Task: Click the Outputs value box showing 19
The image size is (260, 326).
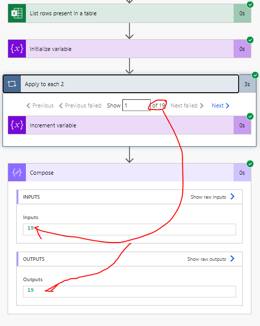Action: pos(129,291)
